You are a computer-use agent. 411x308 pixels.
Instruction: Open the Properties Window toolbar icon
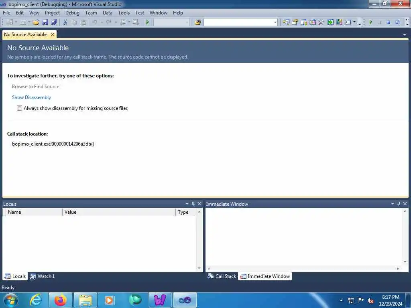295,22
